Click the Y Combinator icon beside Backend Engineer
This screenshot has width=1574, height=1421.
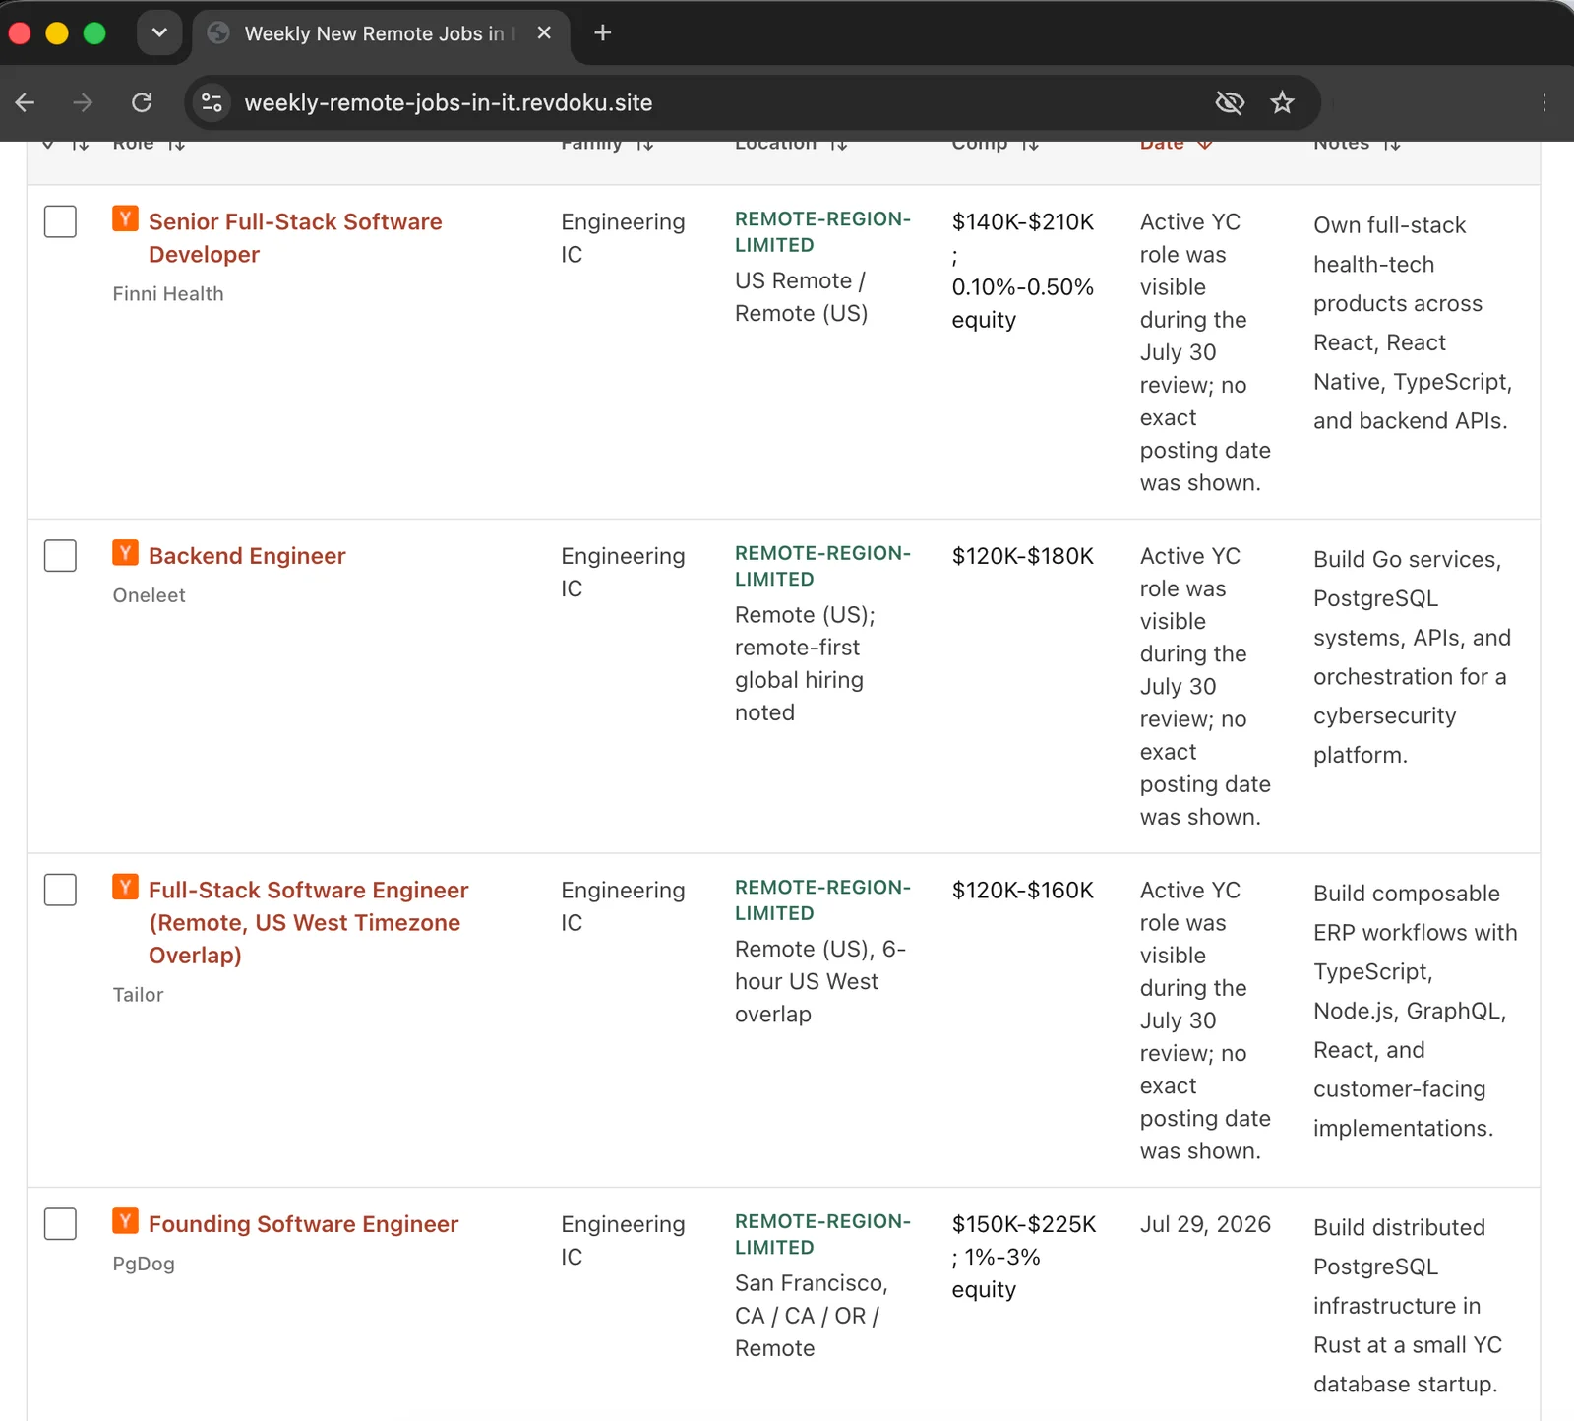125,552
